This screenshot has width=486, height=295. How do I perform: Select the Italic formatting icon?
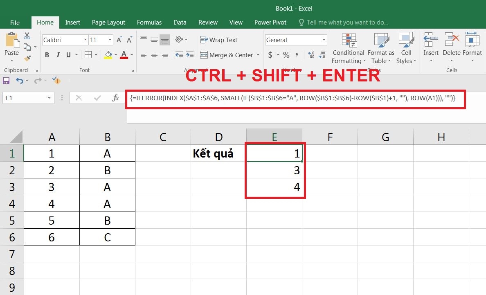[58, 54]
